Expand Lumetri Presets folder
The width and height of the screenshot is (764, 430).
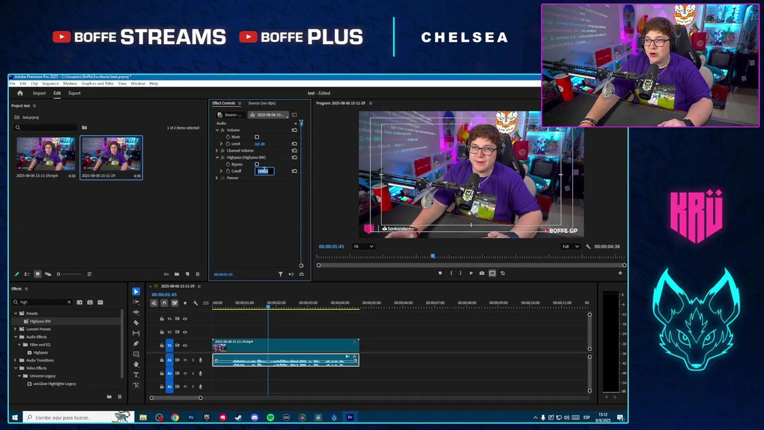pyautogui.click(x=16, y=329)
